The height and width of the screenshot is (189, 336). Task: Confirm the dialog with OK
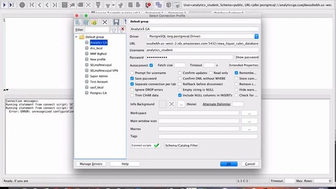pyautogui.click(x=229, y=164)
